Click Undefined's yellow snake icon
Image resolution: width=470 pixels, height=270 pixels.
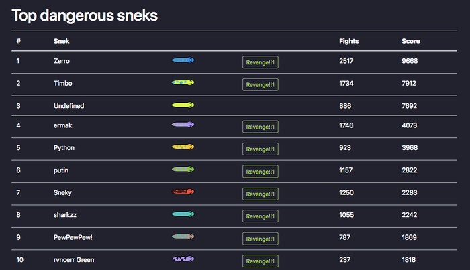click(183, 105)
